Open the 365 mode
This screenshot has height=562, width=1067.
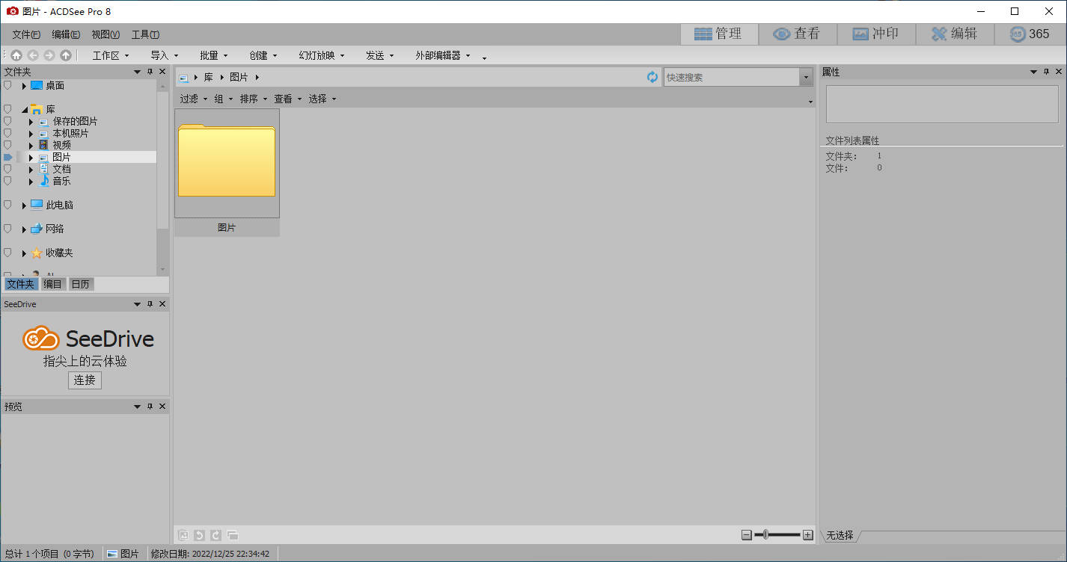[x=1030, y=34]
